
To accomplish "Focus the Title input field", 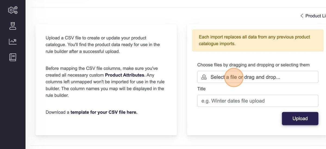I will tap(258, 101).
